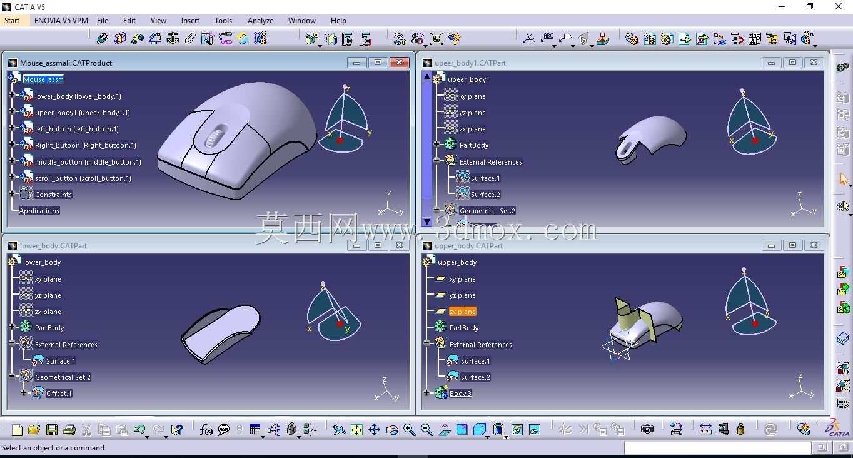Click the New document icon
Image resolution: width=853 pixels, height=458 pixels.
(x=17, y=429)
